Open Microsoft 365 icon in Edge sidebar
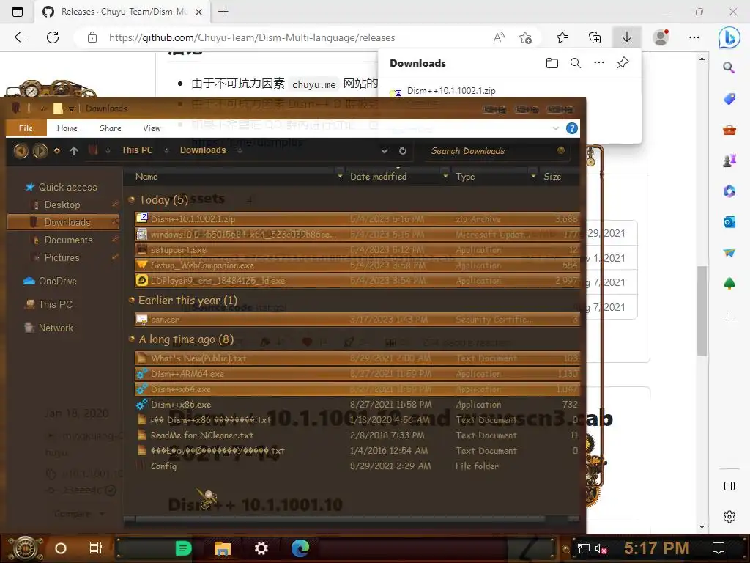Viewport: 750px width, 563px height. click(x=729, y=191)
